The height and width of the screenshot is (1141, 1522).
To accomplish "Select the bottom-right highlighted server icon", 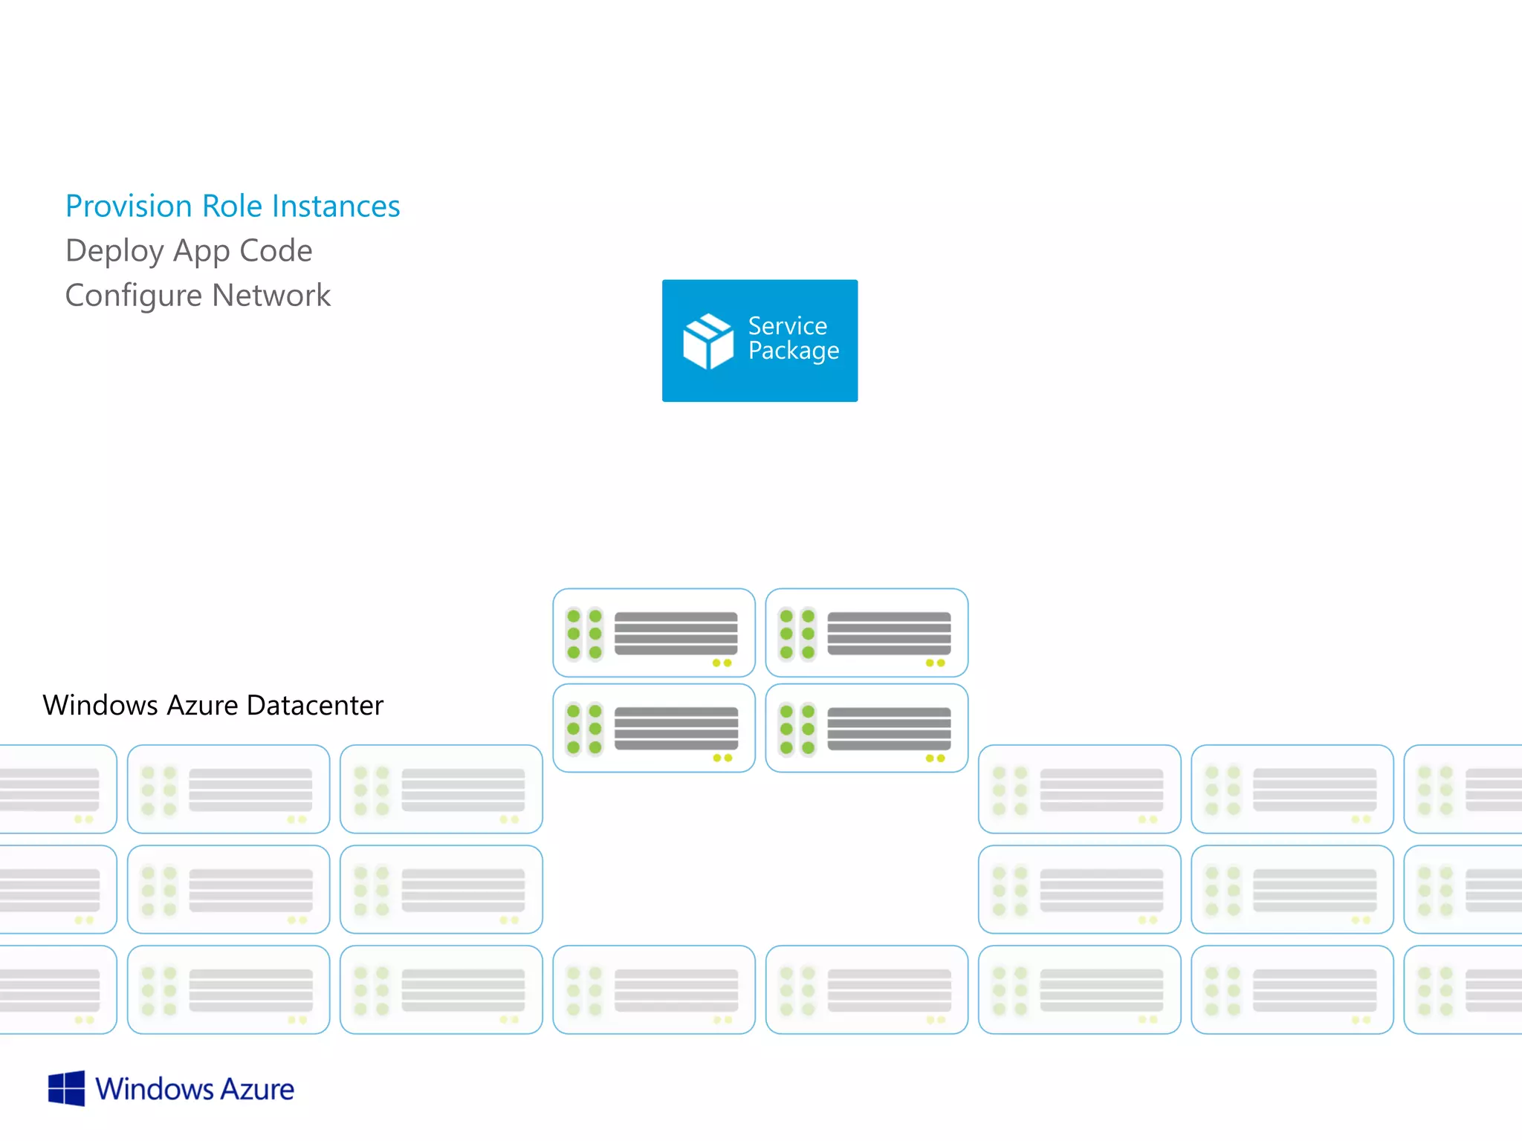I will [x=867, y=728].
